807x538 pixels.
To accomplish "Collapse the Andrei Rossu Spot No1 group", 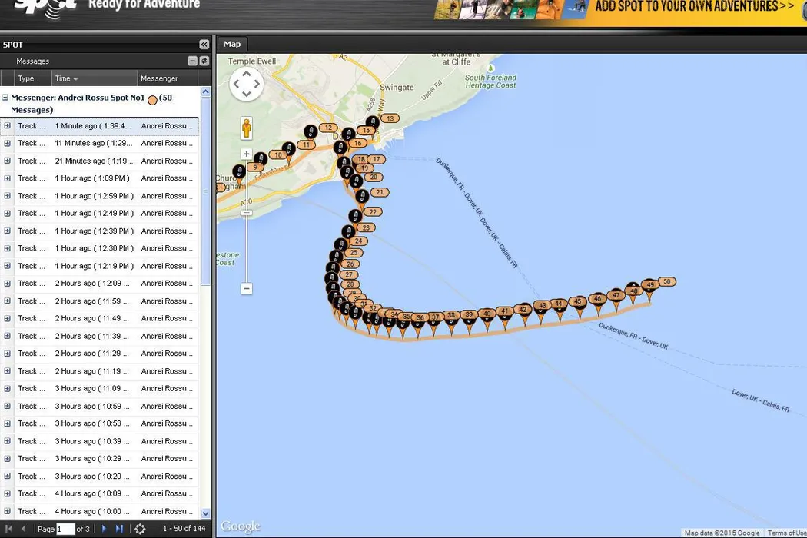I will [x=5, y=98].
